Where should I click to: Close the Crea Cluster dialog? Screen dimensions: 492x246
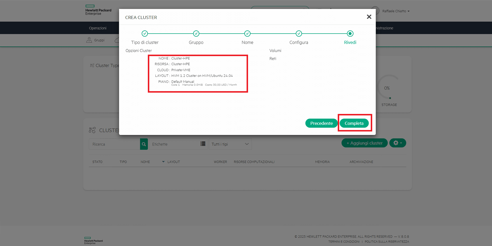click(369, 17)
